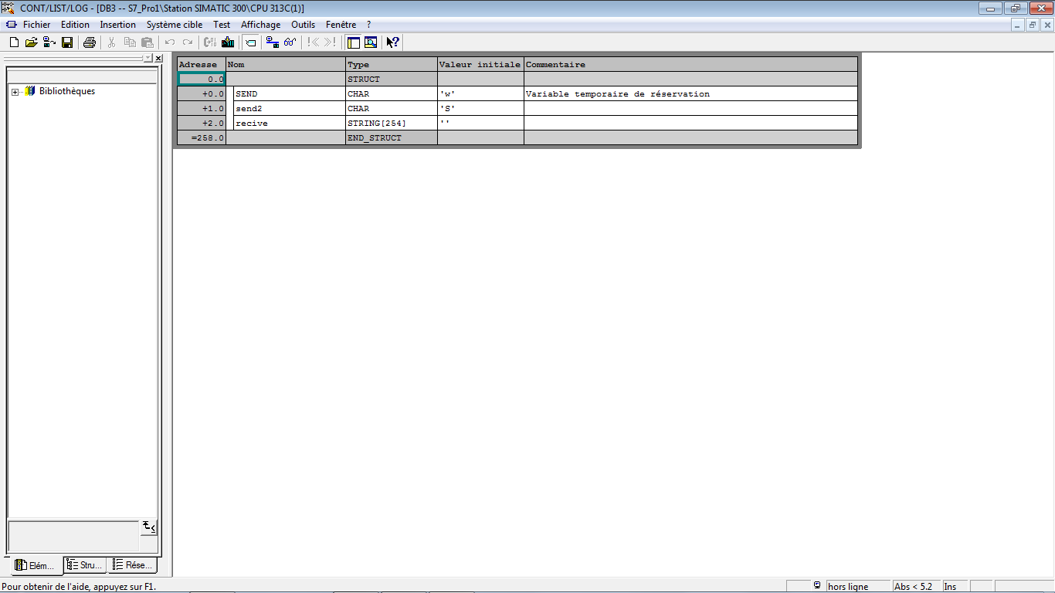The height and width of the screenshot is (593, 1055).
Task: Close the left panel with its X
Action: (x=158, y=58)
